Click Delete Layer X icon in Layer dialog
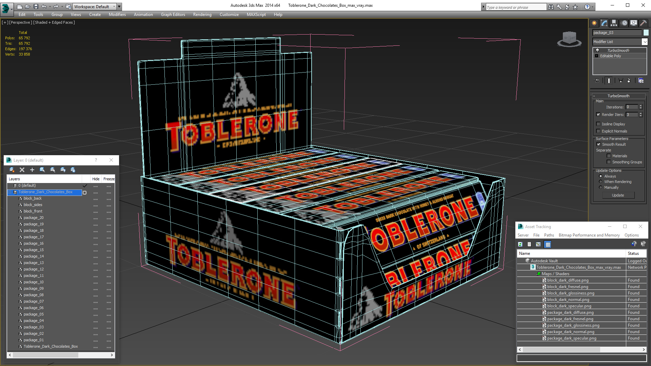651x366 pixels. [x=22, y=170]
